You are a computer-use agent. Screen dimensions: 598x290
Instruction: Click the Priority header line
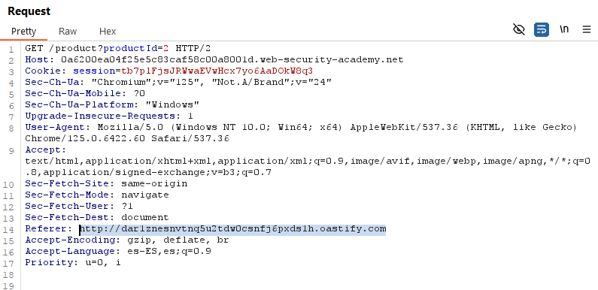pos(73,262)
